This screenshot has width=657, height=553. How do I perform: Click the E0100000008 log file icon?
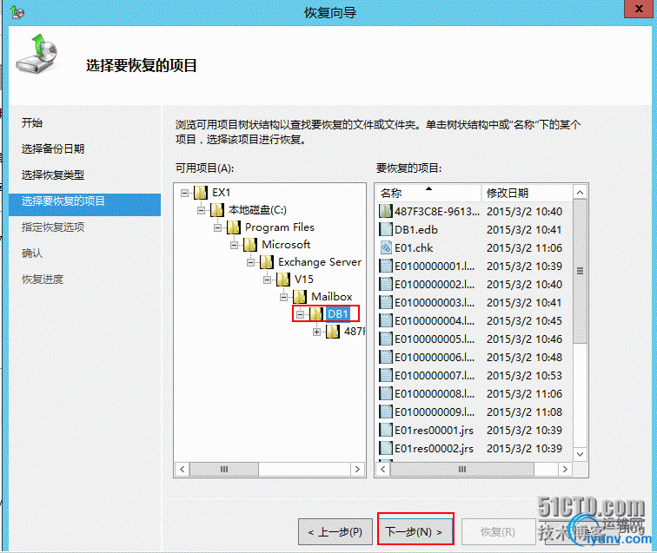386,393
